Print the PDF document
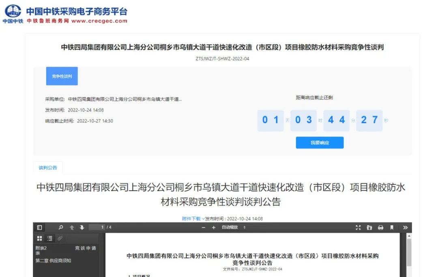The width and height of the screenshot is (438, 277). [380, 228]
